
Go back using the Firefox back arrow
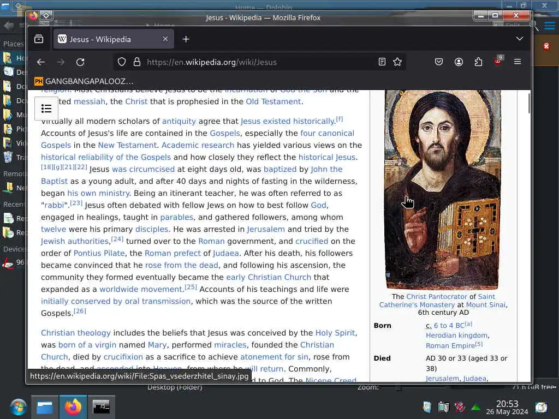click(41, 62)
